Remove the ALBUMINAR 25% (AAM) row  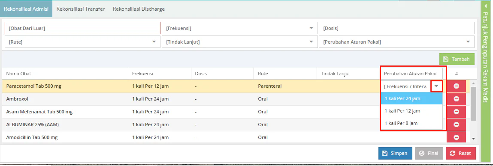pos(456,124)
